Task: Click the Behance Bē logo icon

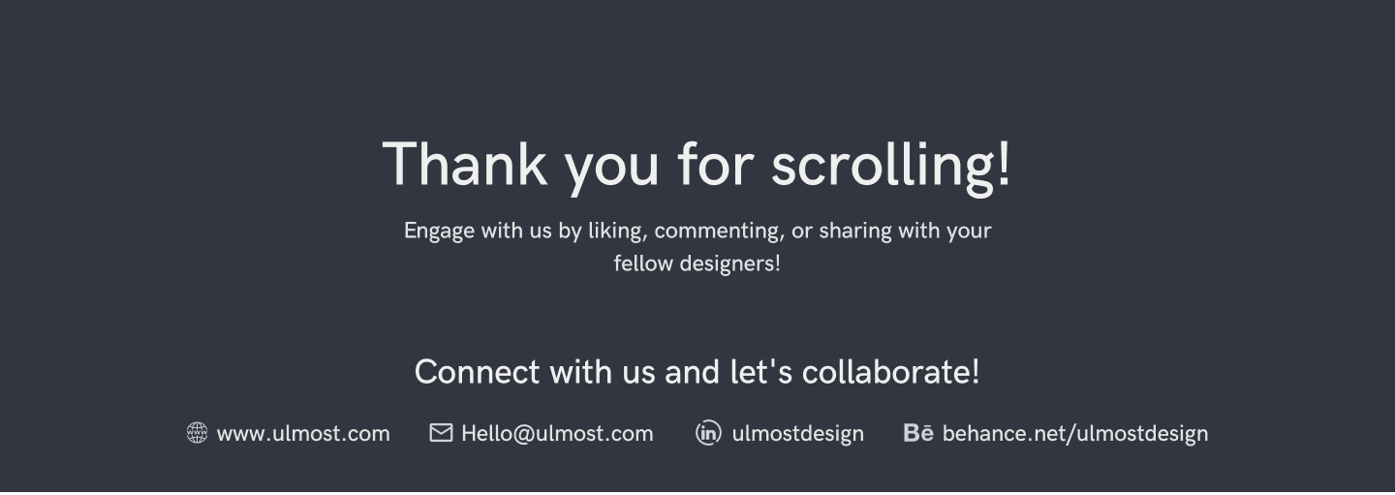Action: (x=917, y=433)
